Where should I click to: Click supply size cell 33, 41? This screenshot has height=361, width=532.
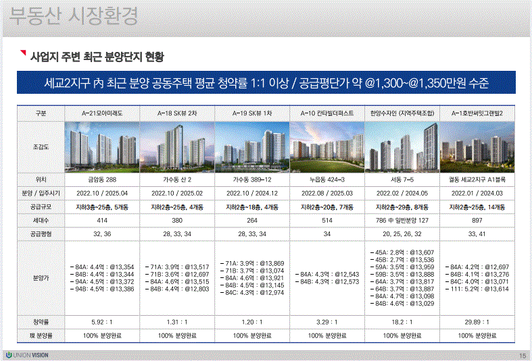click(477, 234)
